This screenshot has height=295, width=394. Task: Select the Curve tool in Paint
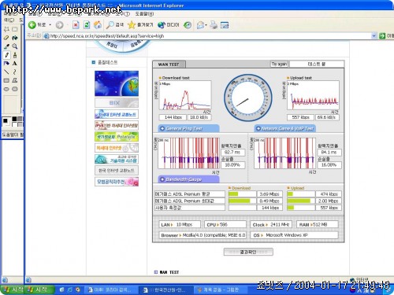pyautogui.click(x=15, y=72)
